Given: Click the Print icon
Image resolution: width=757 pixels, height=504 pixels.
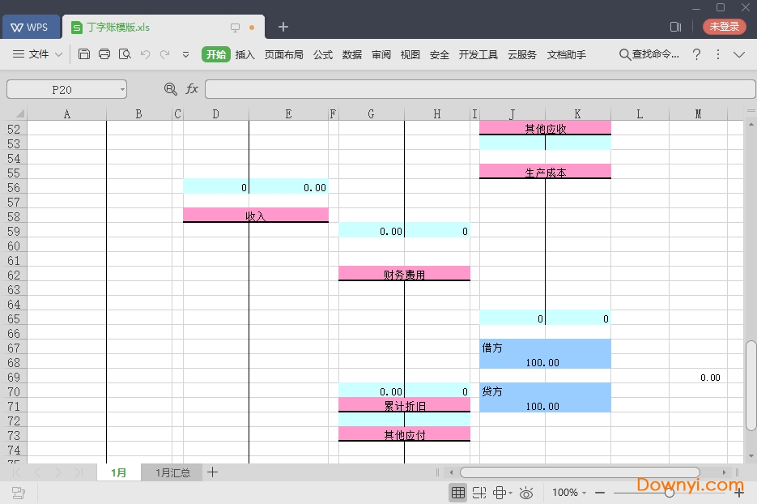Looking at the screenshot, I should pos(104,54).
